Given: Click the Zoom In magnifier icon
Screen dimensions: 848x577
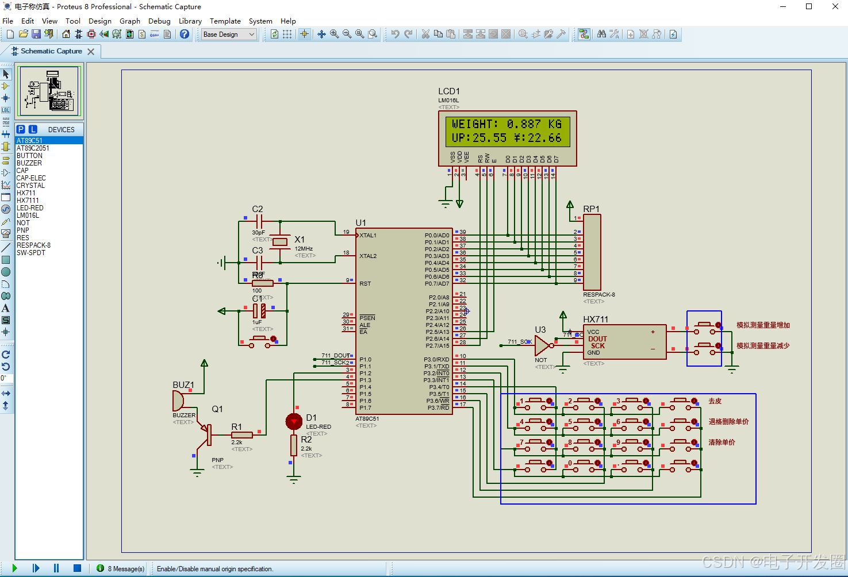Looking at the screenshot, I should [334, 34].
